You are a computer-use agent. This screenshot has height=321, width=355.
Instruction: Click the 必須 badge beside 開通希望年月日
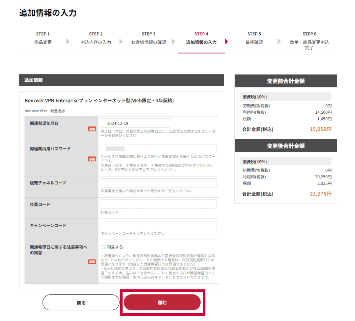pos(92,129)
